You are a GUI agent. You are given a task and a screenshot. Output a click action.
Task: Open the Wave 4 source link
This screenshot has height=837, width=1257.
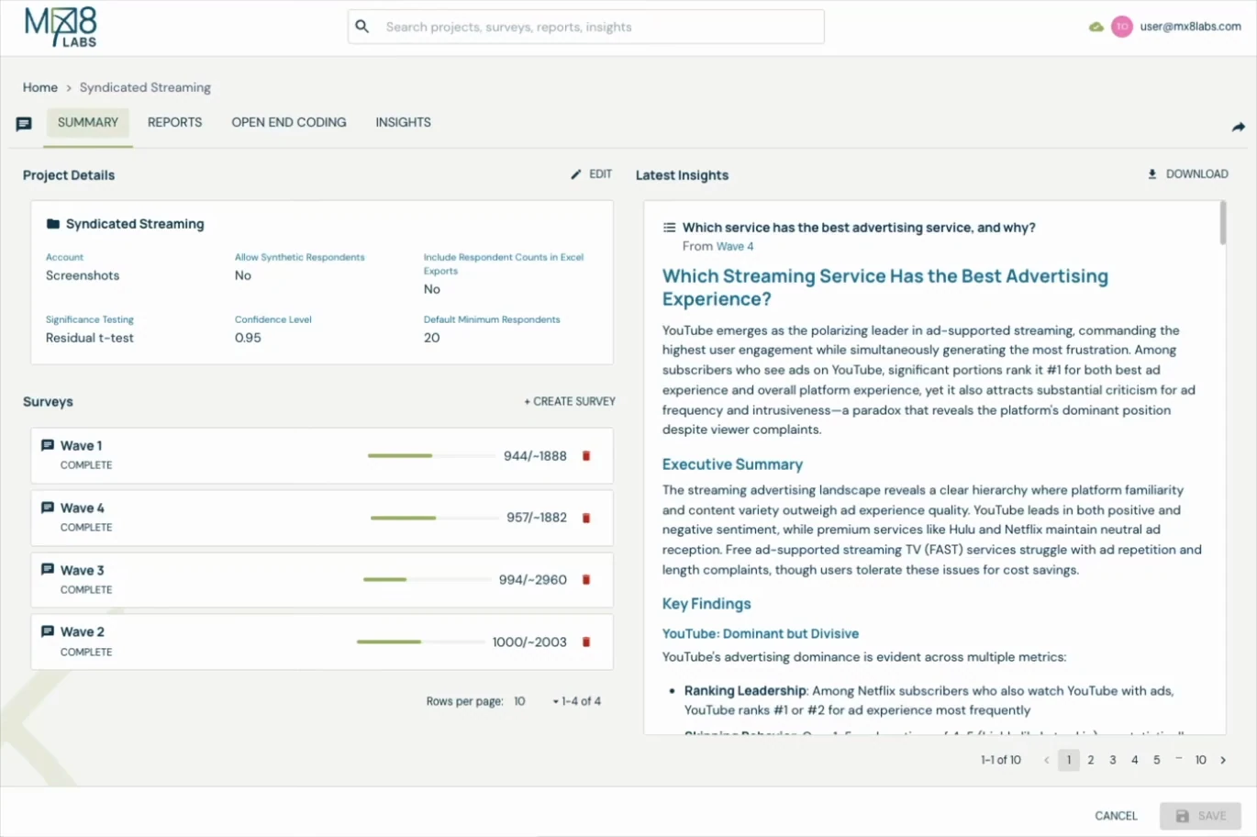[x=735, y=247]
